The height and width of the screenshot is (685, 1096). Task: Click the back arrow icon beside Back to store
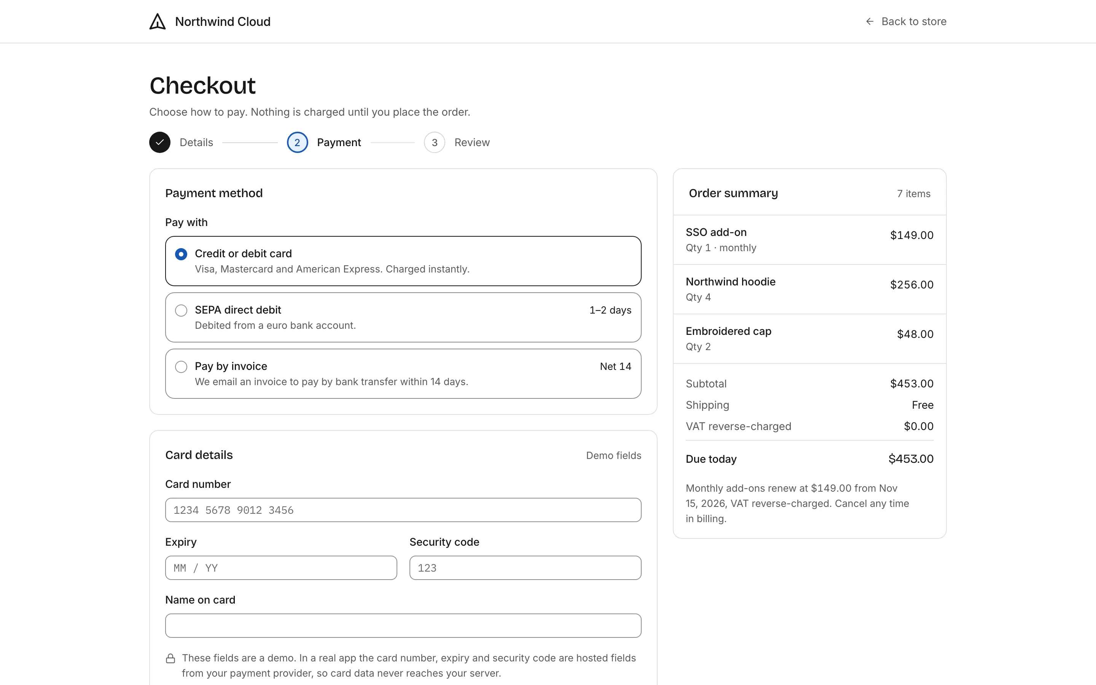pyautogui.click(x=870, y=21)
